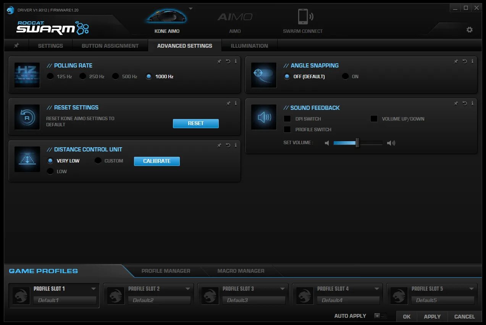Open Profile Slot 1 dropdown arrow
Image resolution: width=486 pixels, height=325 pixels.
click(94, 289)
